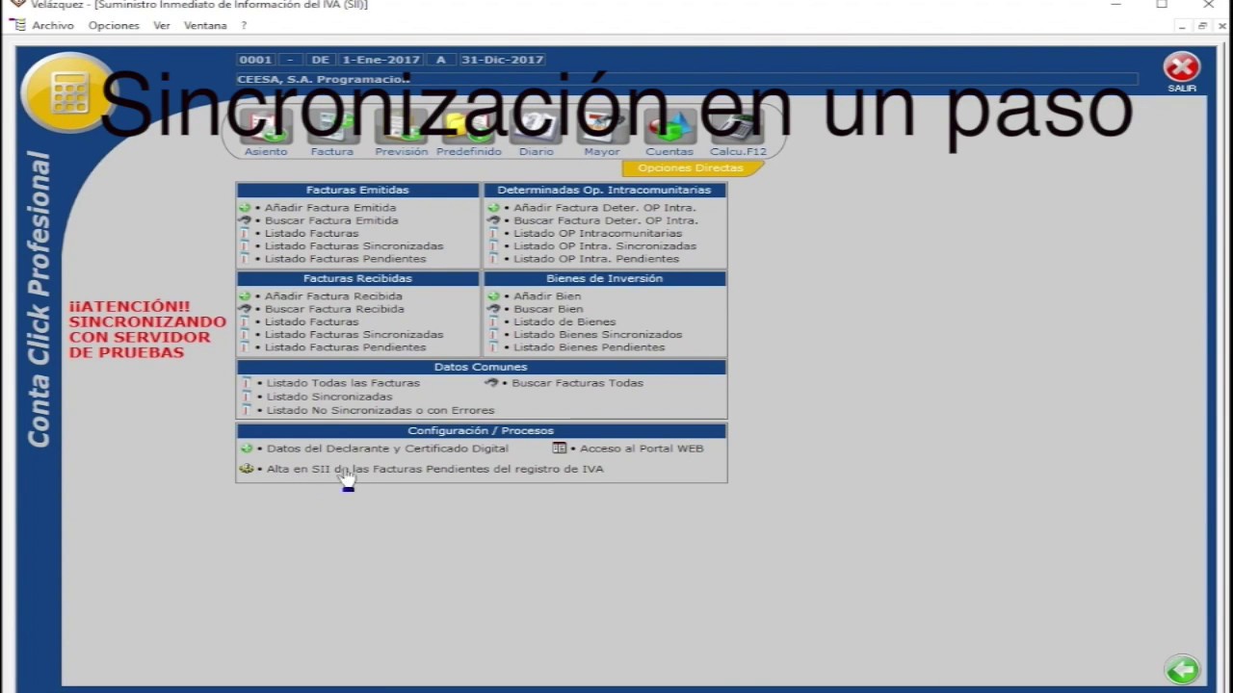Click the end date 31-Dic-2017 field

click(503, 60)
